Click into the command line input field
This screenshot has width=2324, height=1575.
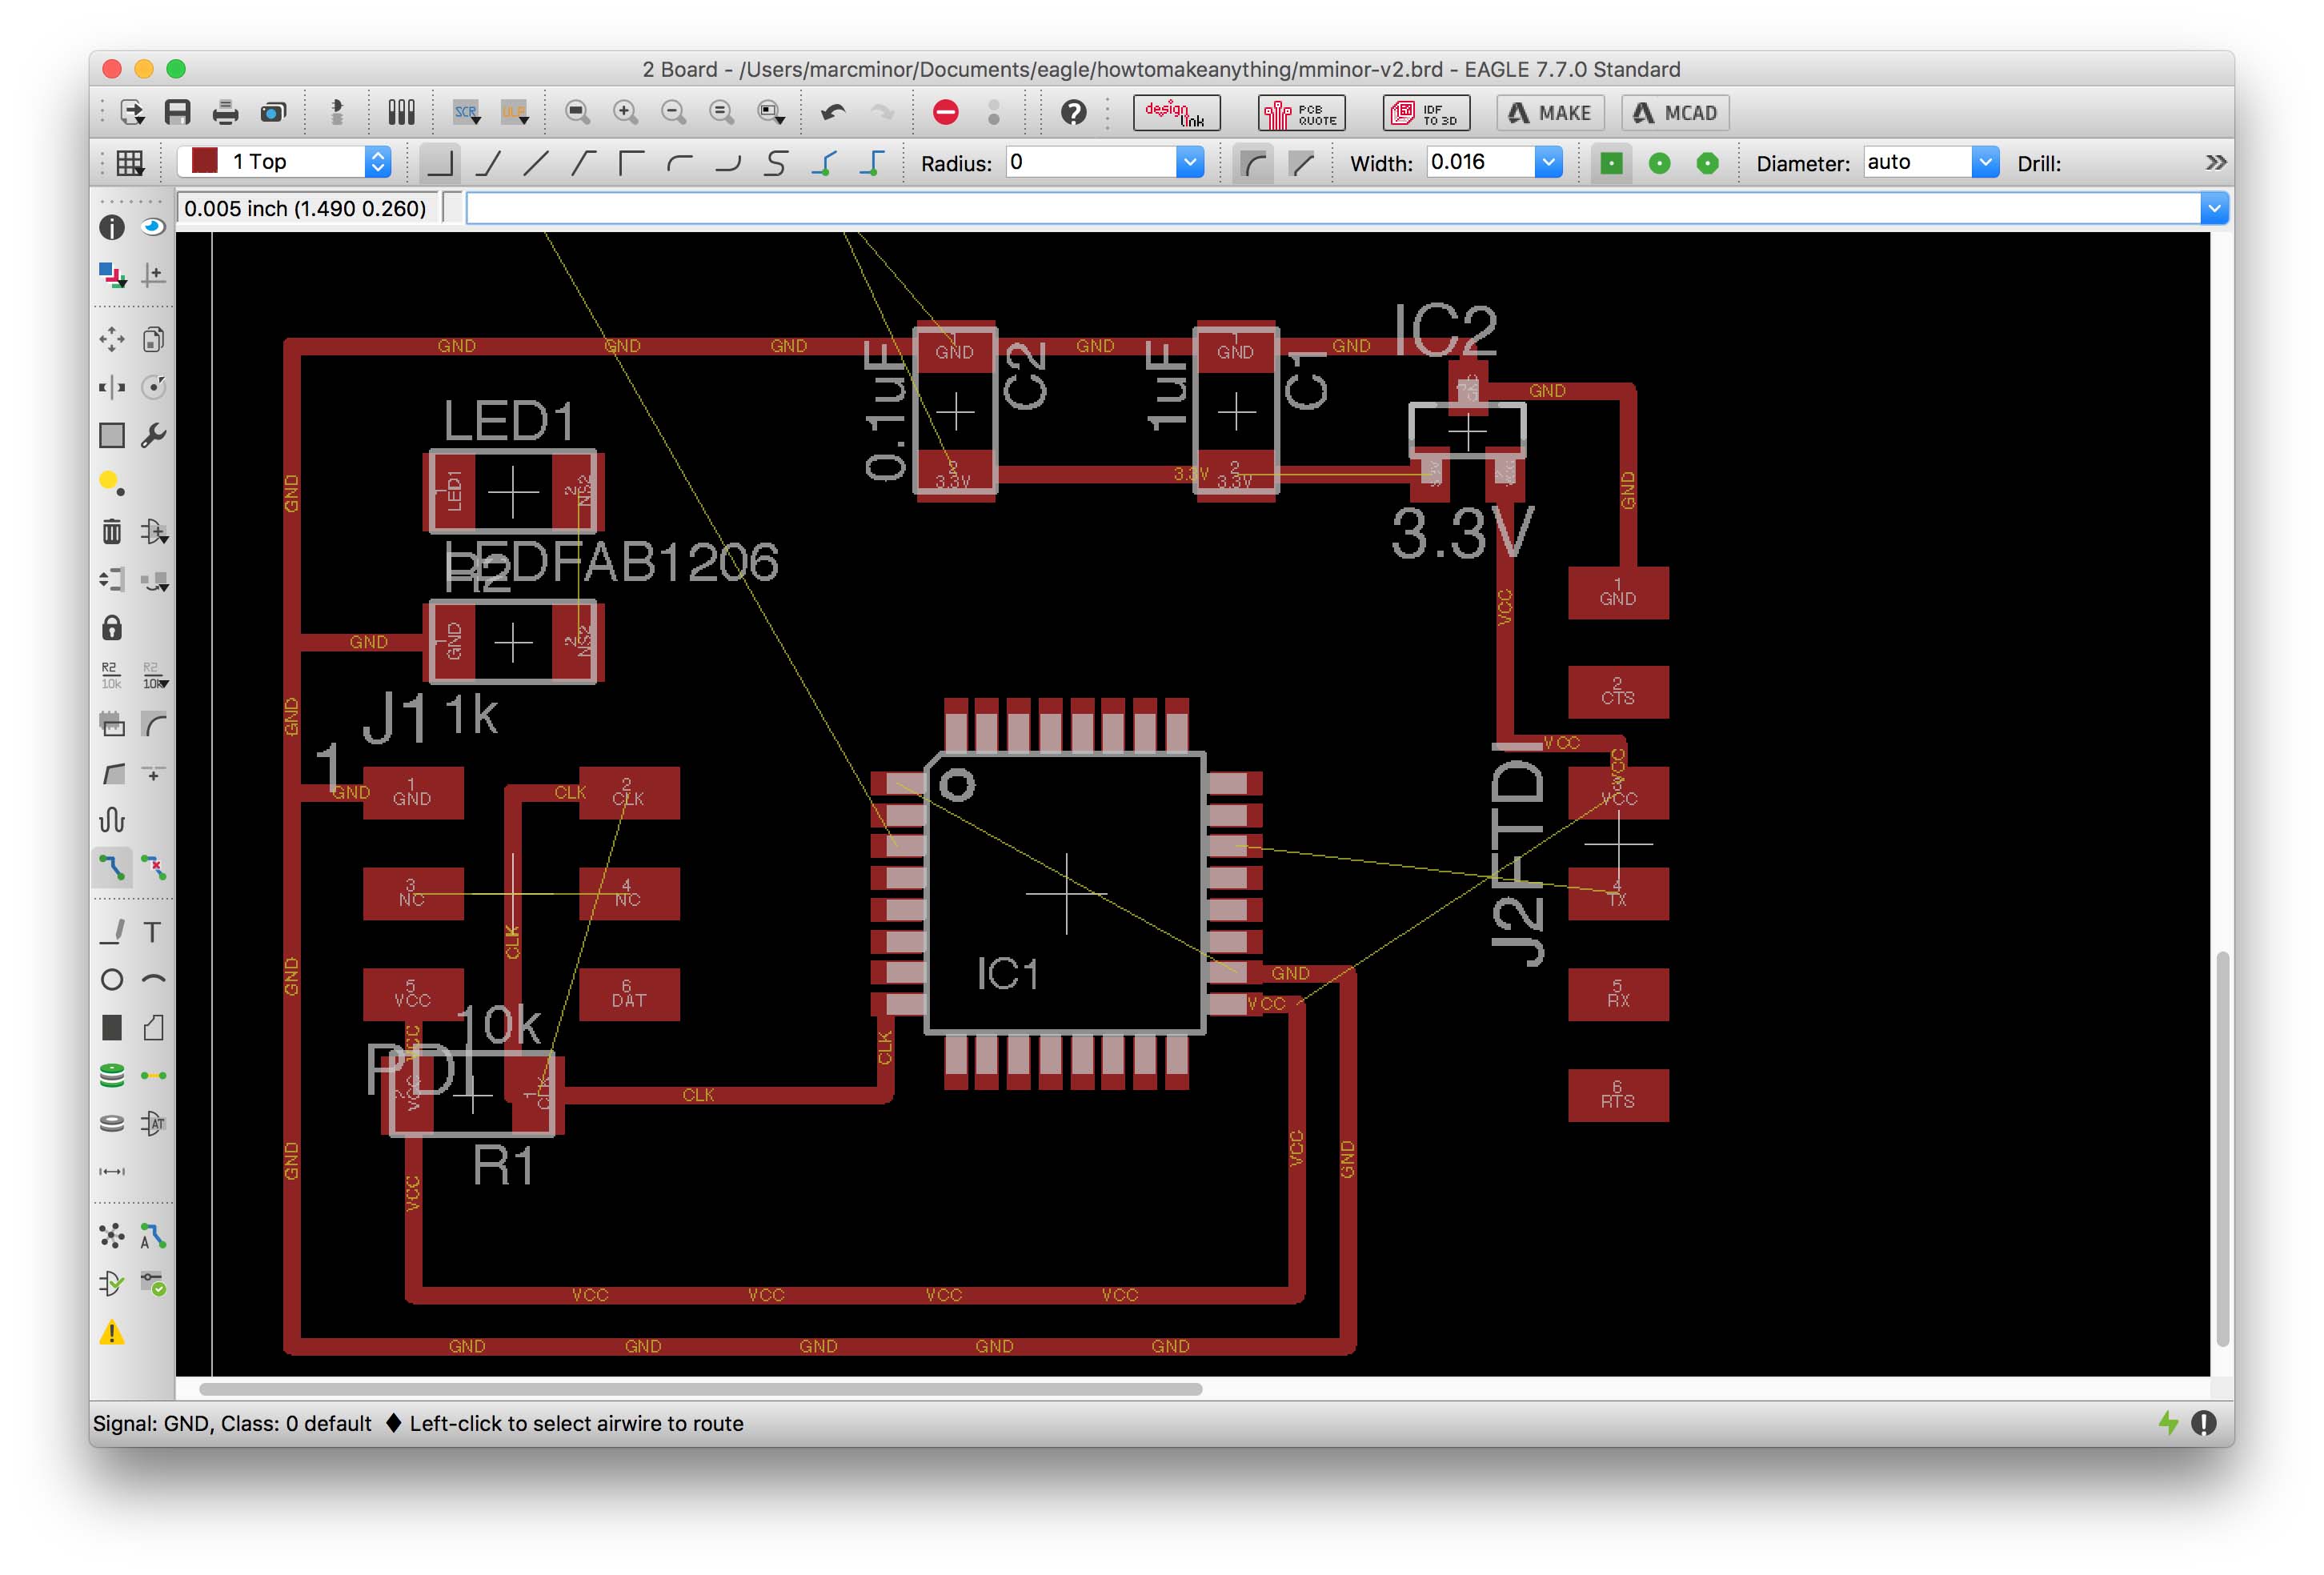pyautogui.click(x=1333, y=209)
